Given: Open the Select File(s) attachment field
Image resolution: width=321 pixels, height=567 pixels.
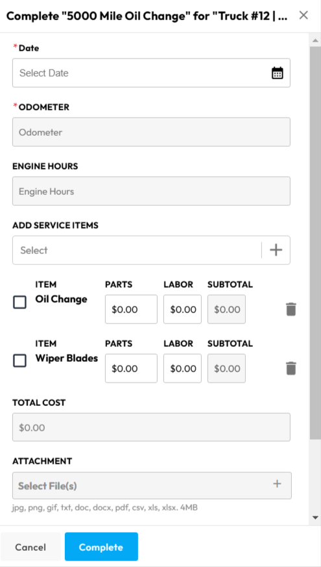Looking at the screenshot, I should pos(152,486).
